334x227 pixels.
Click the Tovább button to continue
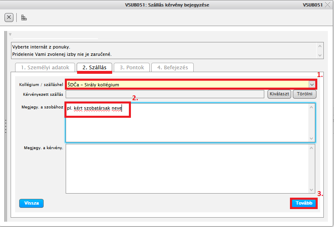304,203
